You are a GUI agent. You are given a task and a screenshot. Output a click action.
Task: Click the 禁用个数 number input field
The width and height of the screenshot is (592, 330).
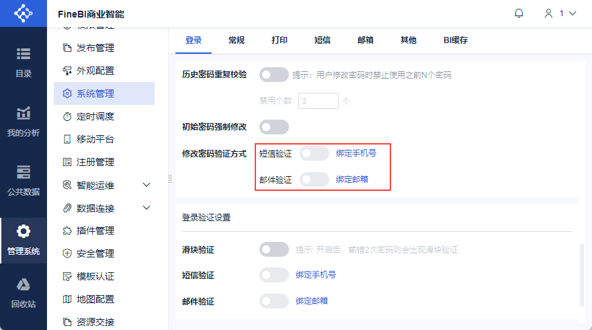point(318,101)
